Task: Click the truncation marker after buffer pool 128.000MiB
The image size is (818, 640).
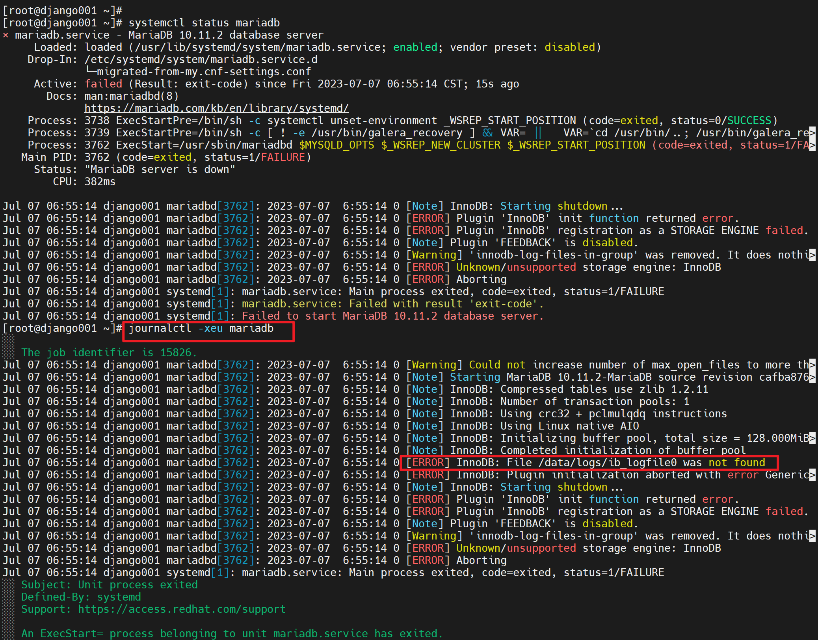Action: (812, 438)
